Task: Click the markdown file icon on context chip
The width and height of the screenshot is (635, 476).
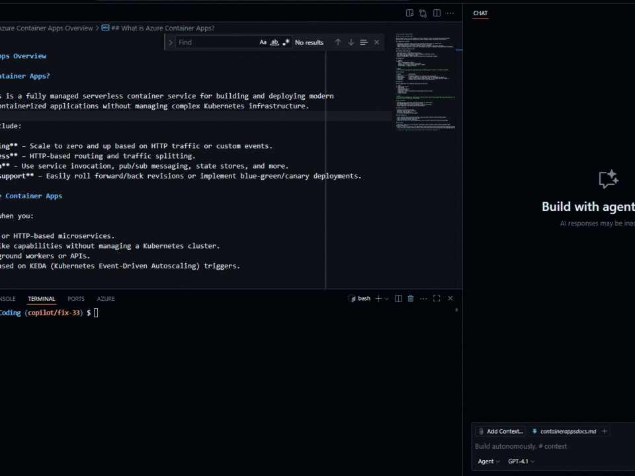Action: tap(534, 431)
